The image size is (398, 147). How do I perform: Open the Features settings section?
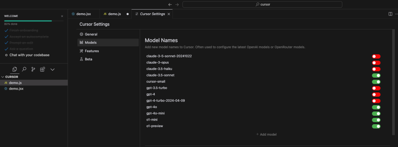click(x=108, y=51)
